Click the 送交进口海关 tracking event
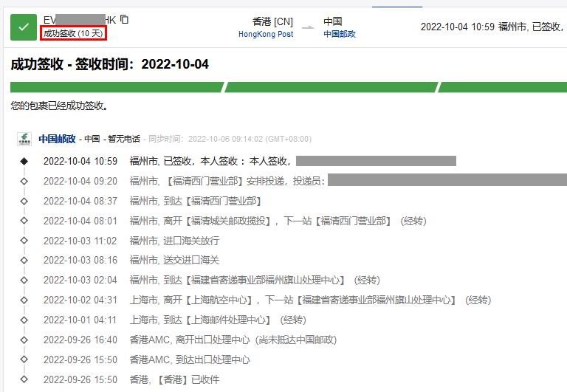 click(x=174, y=261)
